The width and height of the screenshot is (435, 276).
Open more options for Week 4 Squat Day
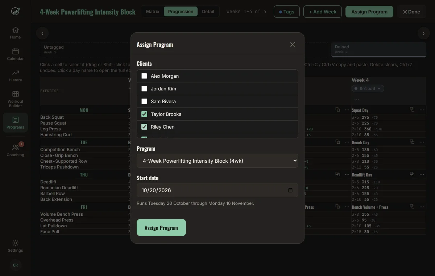(422, 110)
